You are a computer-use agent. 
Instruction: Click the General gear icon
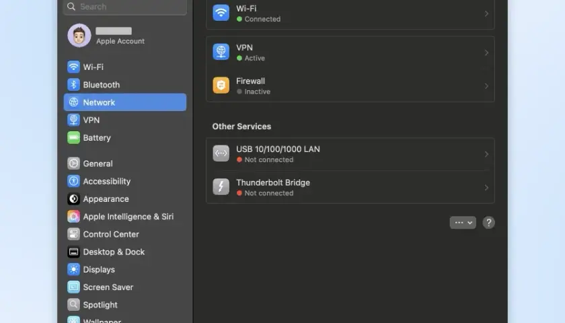point(73,164)
